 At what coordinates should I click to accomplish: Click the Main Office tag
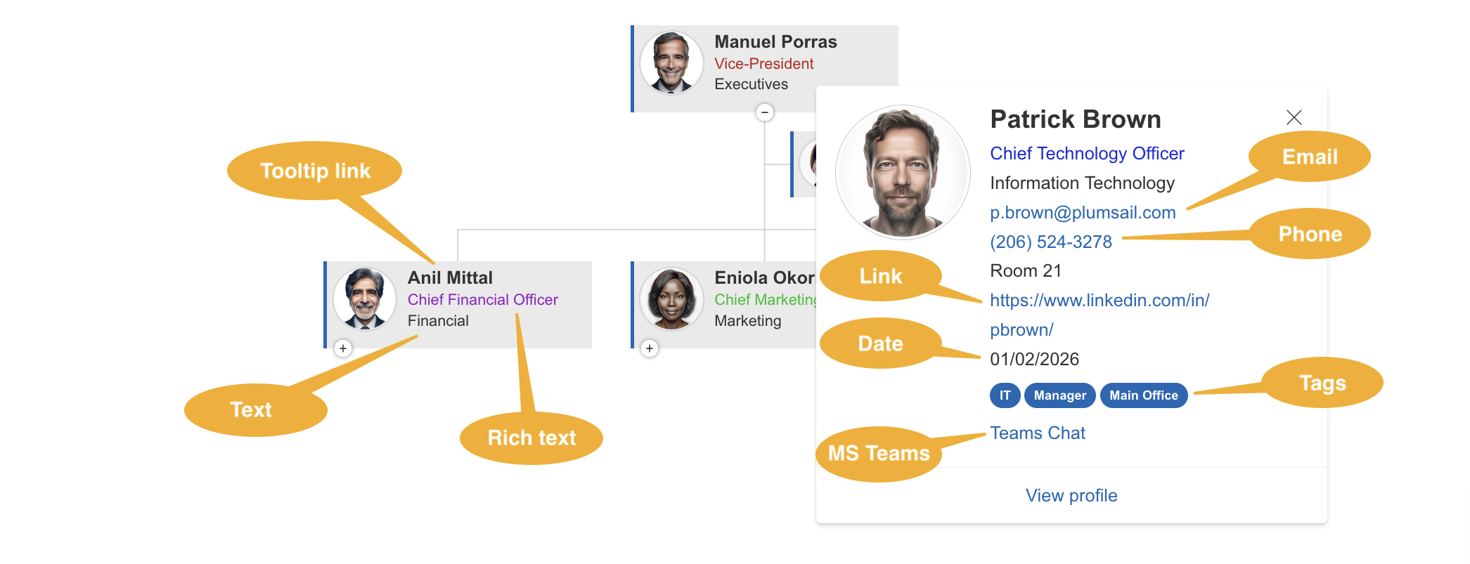1143,395
